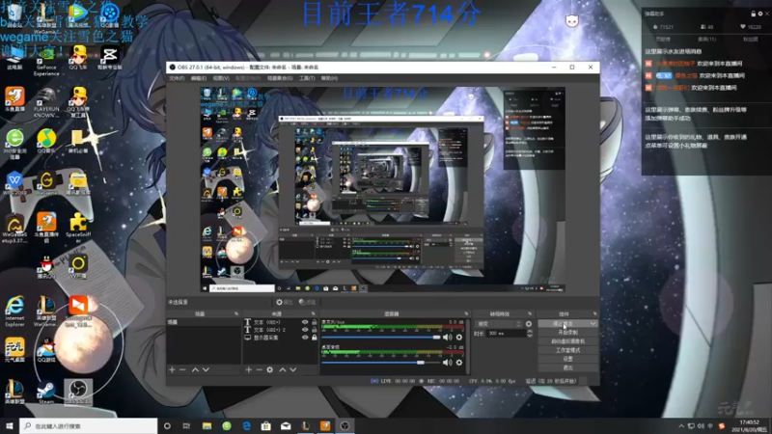This screenshot has height=434, width=772.
Task: Open the scene transition type dropdown
Action: coord(498,324)
